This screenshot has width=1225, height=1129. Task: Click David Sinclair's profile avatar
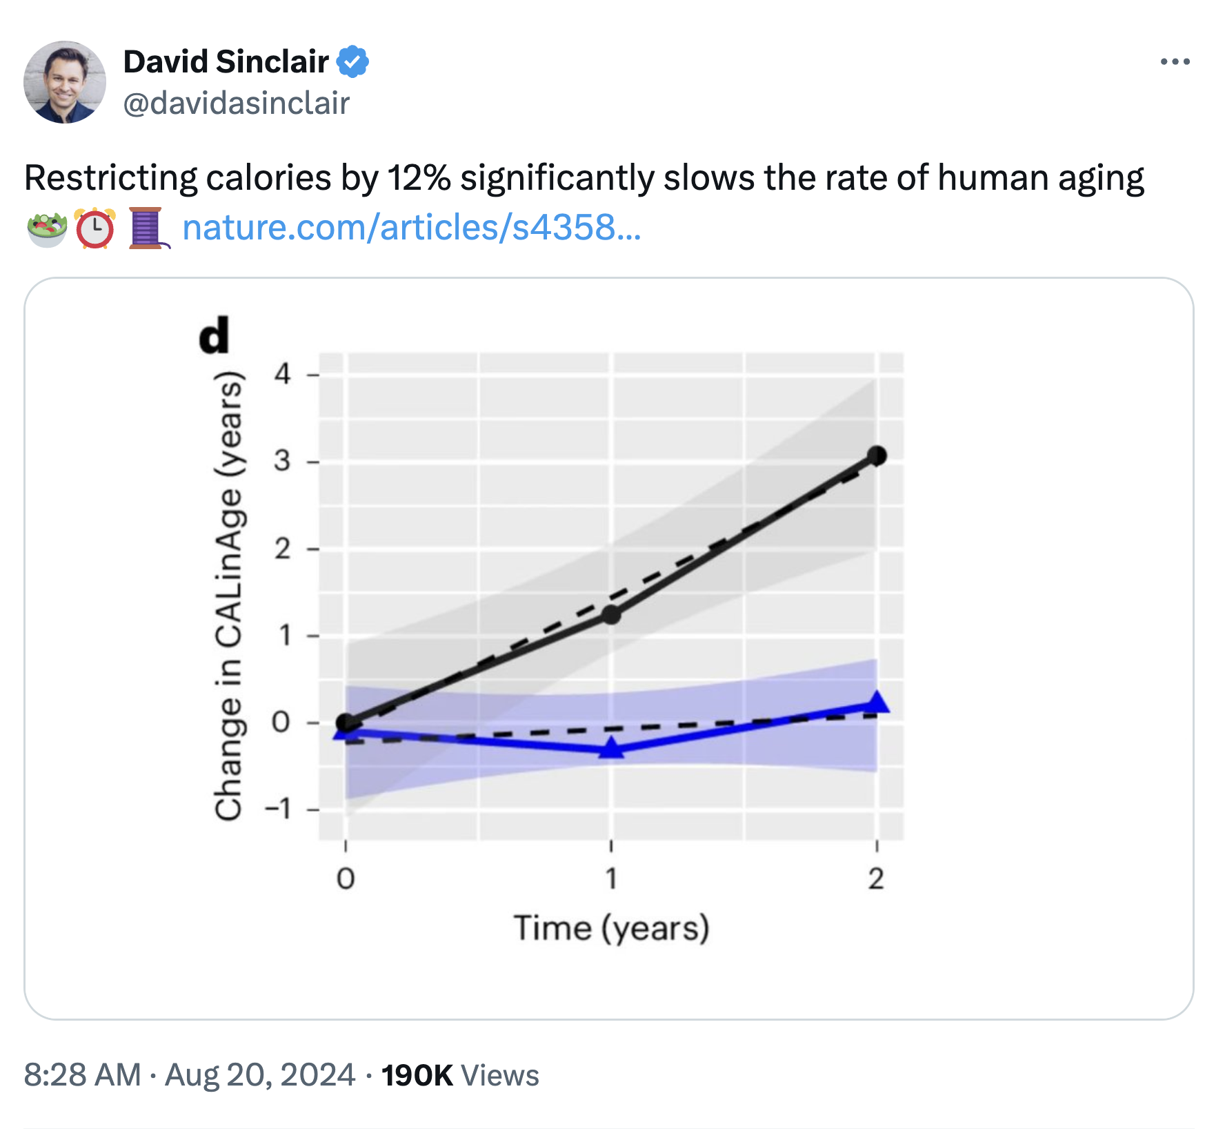[x=65, y=82]
